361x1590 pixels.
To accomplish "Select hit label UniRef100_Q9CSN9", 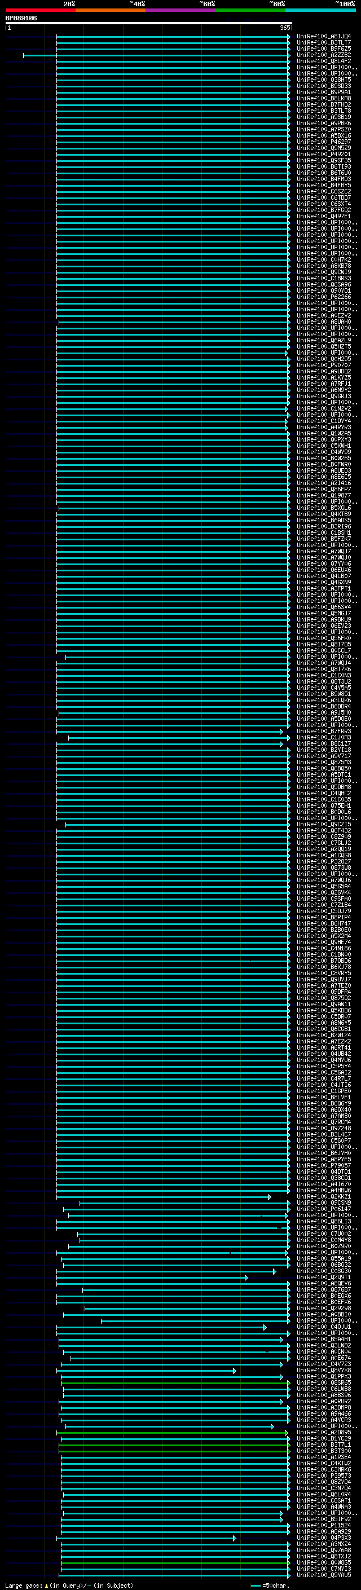I will click(324, 1203).
